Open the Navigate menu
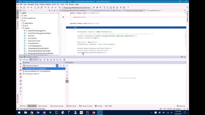Viewport: 205px width, 115px height. [x=31, y=4]
